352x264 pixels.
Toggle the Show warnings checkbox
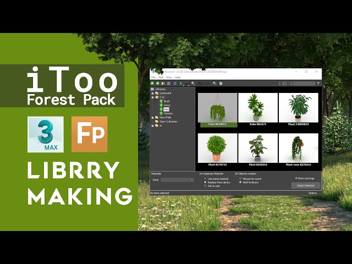296,178
